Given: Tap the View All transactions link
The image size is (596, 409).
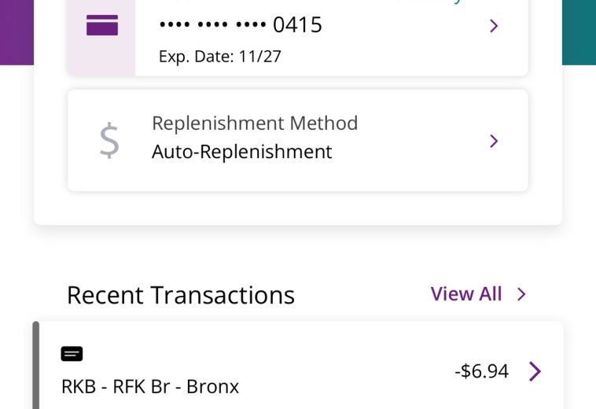Looking at the screenshot, I should click(466, 294).
